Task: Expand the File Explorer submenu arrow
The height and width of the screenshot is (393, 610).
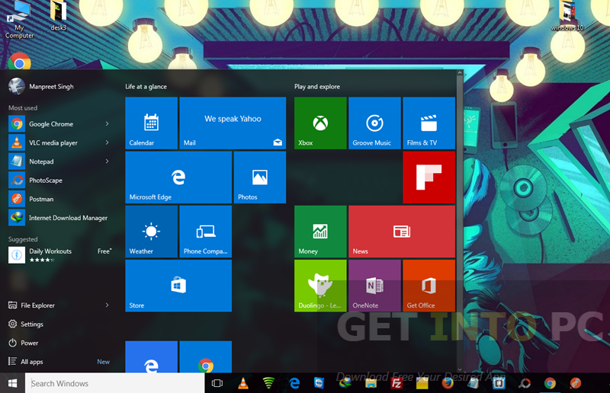Action: tap(107, 305)
